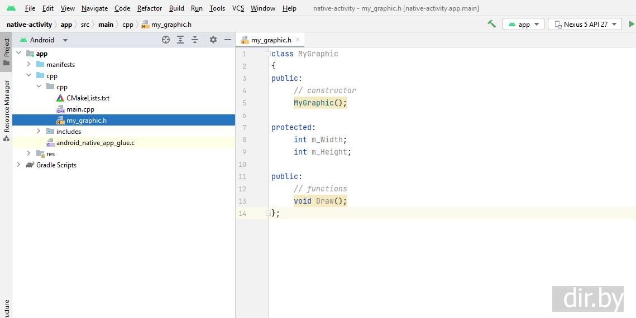Viewport: 636px width, 318px height.
Task: Fold the MyGraphic class at line 1
Action: click(x=268, y=54)
